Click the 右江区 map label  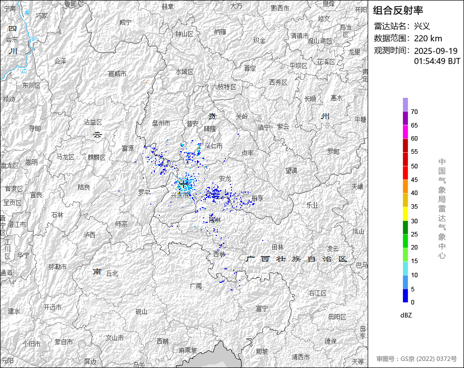(318, 293)
